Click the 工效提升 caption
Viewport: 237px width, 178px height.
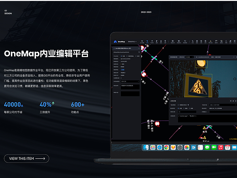45,112
